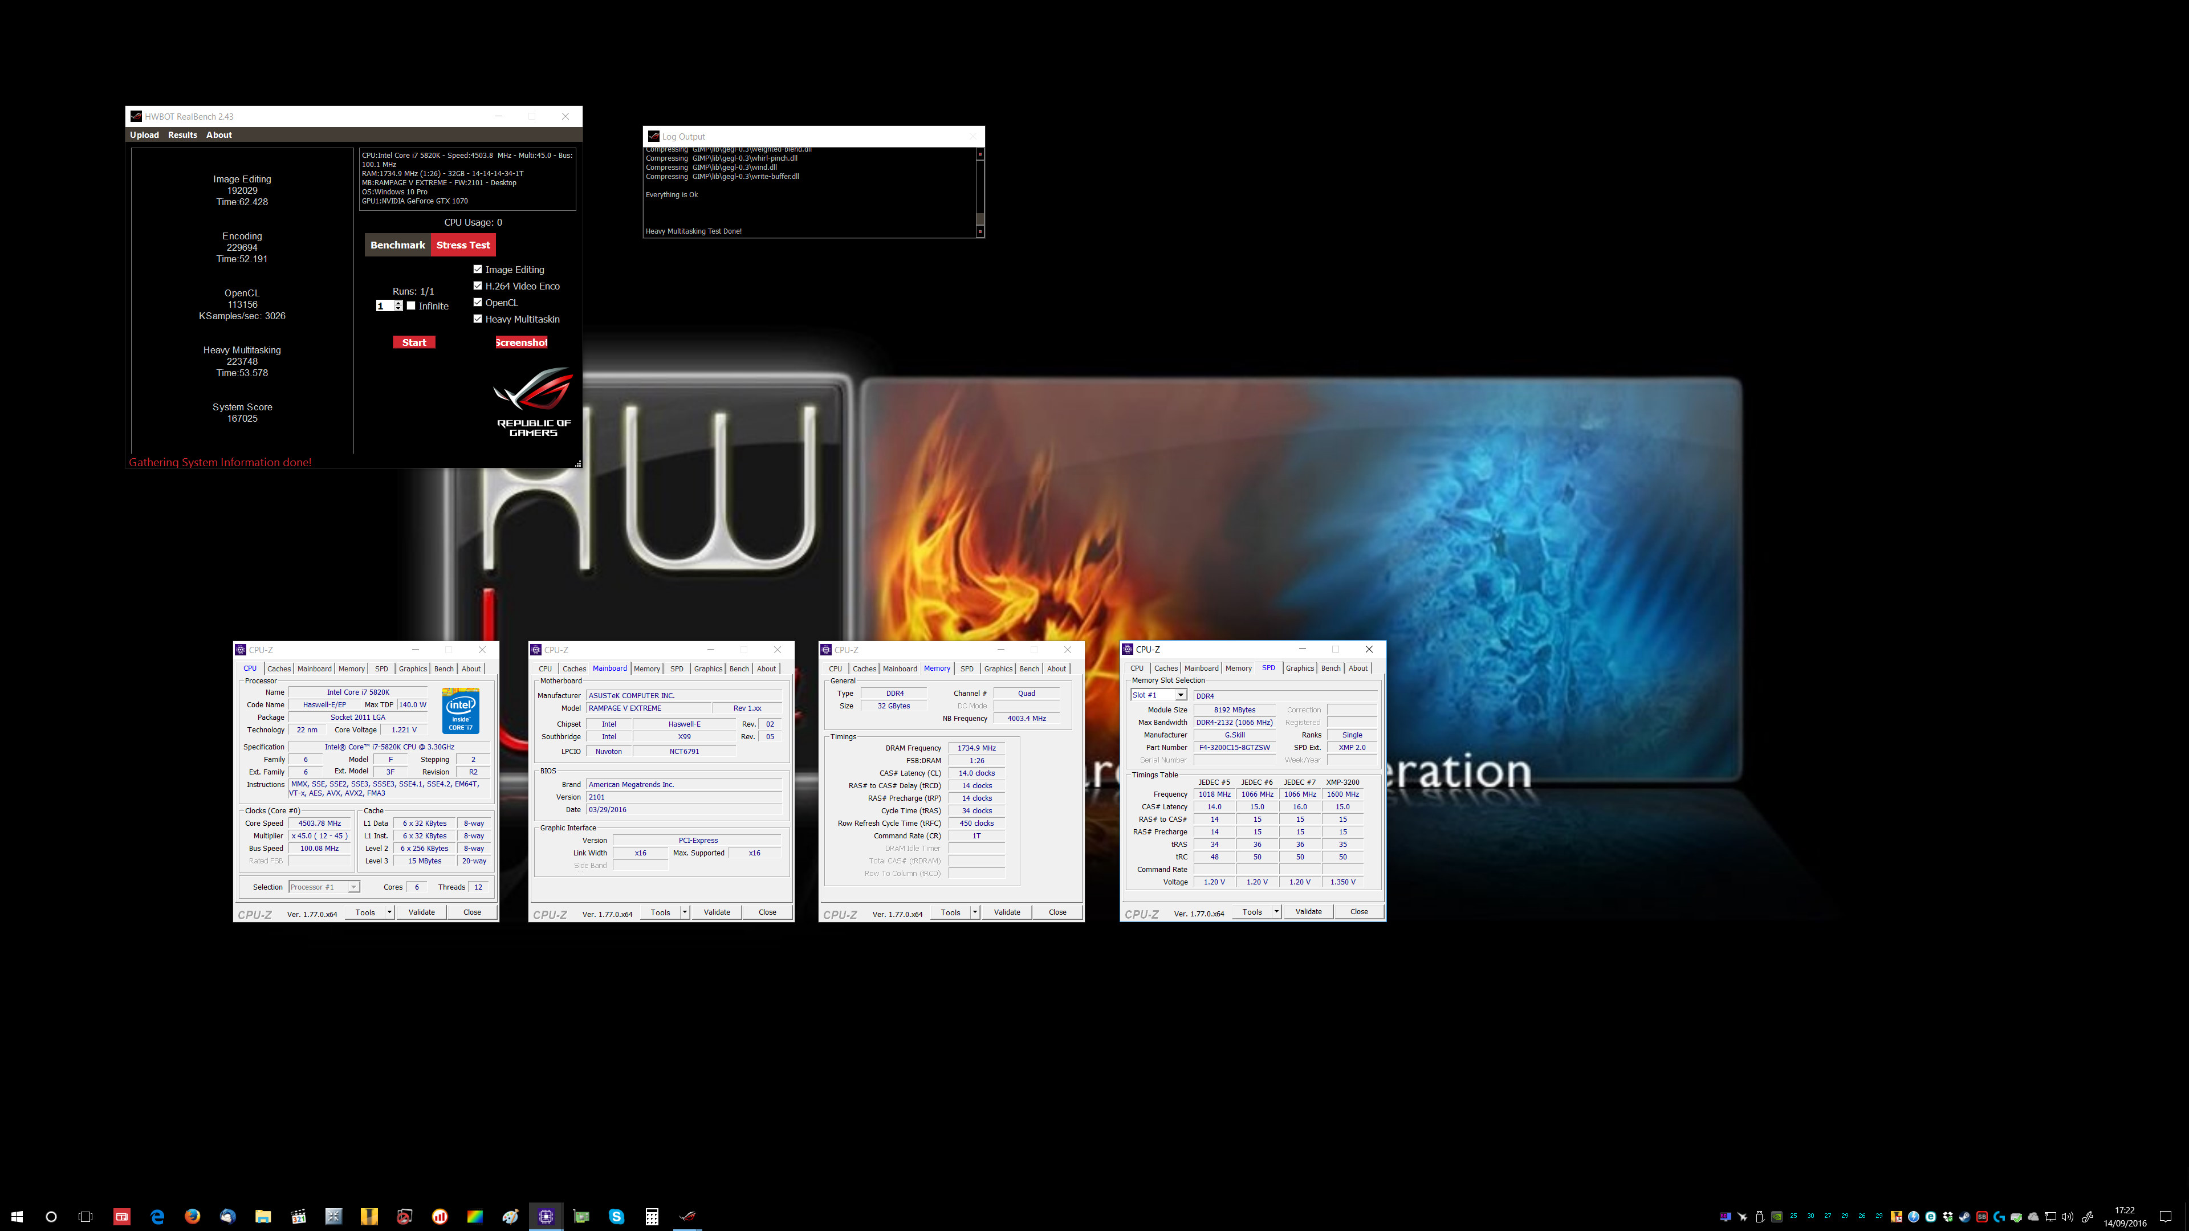Launch Firefox from the taskbar
Image resolution: width=2189 pixels, height=1231 pixels.
click(192, 1217)
